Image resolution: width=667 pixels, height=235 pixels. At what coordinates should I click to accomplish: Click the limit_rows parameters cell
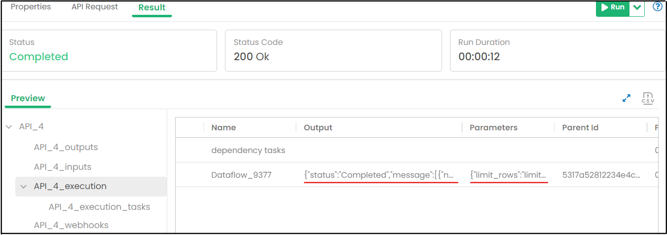point(508,175)
